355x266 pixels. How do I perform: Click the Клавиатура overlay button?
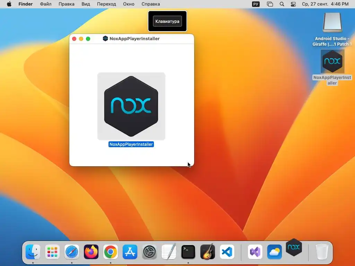point(167,21)
